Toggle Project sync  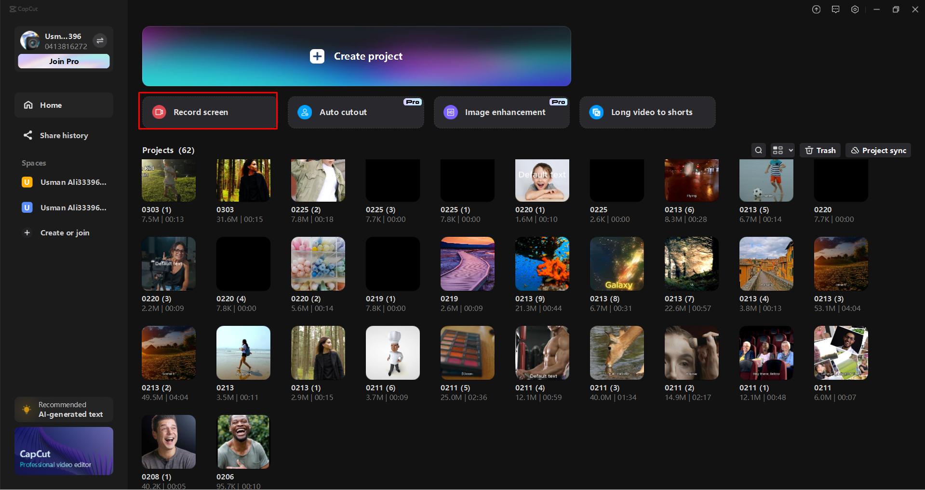[878, 150]
